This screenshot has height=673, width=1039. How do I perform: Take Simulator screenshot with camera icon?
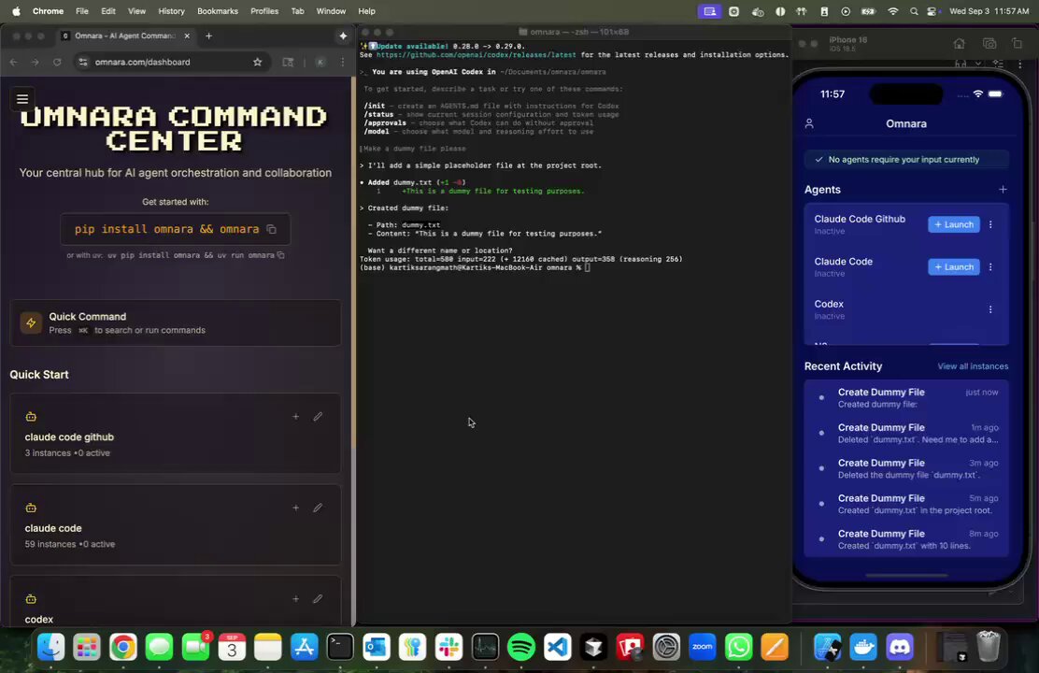point(989,44)
